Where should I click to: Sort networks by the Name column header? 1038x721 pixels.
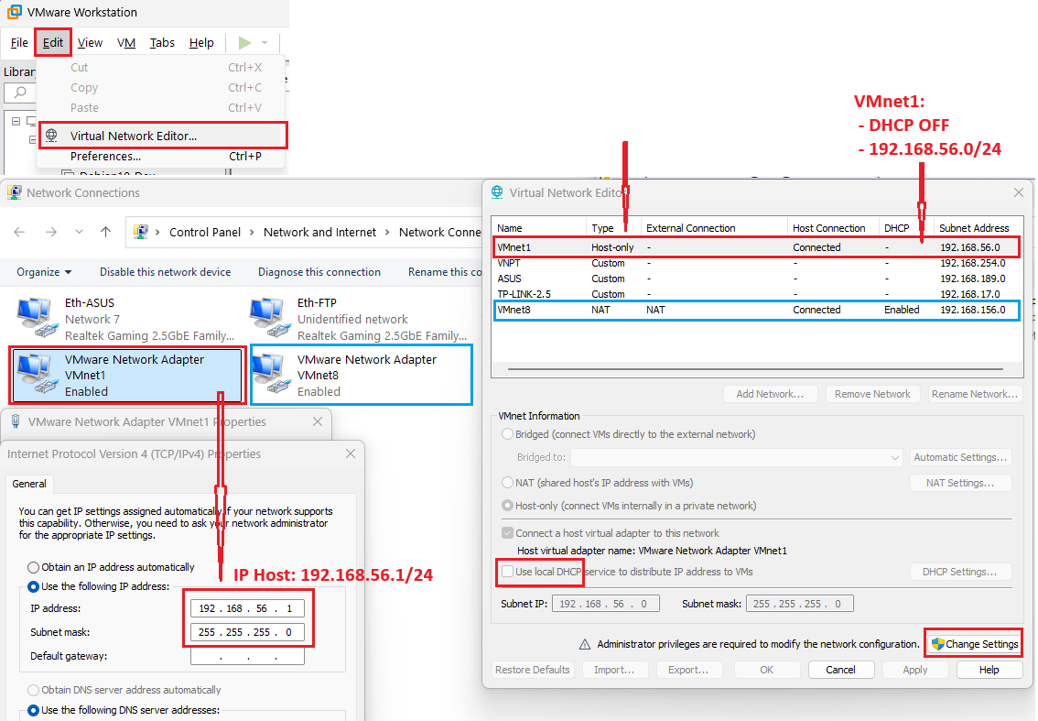pos(539,228)
